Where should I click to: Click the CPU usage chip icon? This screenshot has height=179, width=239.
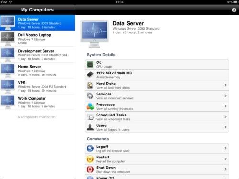[x=90, y=64]
